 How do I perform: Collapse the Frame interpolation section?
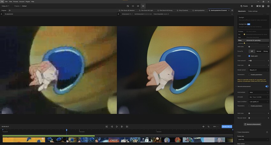(236, 132)
